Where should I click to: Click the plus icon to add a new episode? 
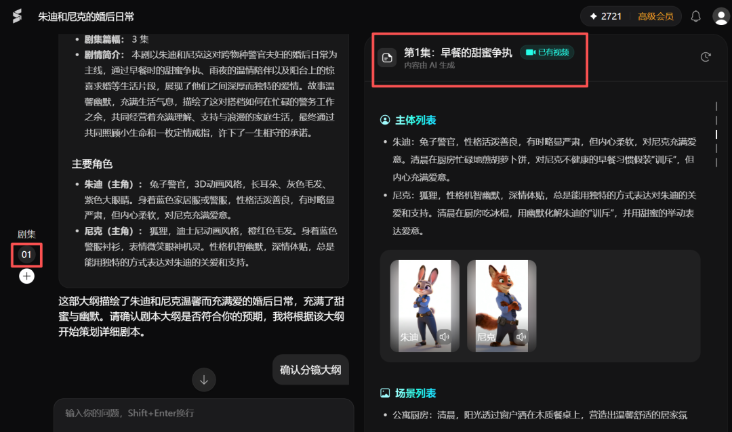pos(26,276)
